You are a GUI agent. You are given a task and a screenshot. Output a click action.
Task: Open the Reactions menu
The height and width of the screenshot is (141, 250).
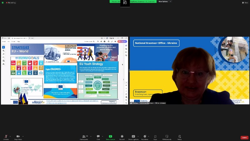click(145, 137)
